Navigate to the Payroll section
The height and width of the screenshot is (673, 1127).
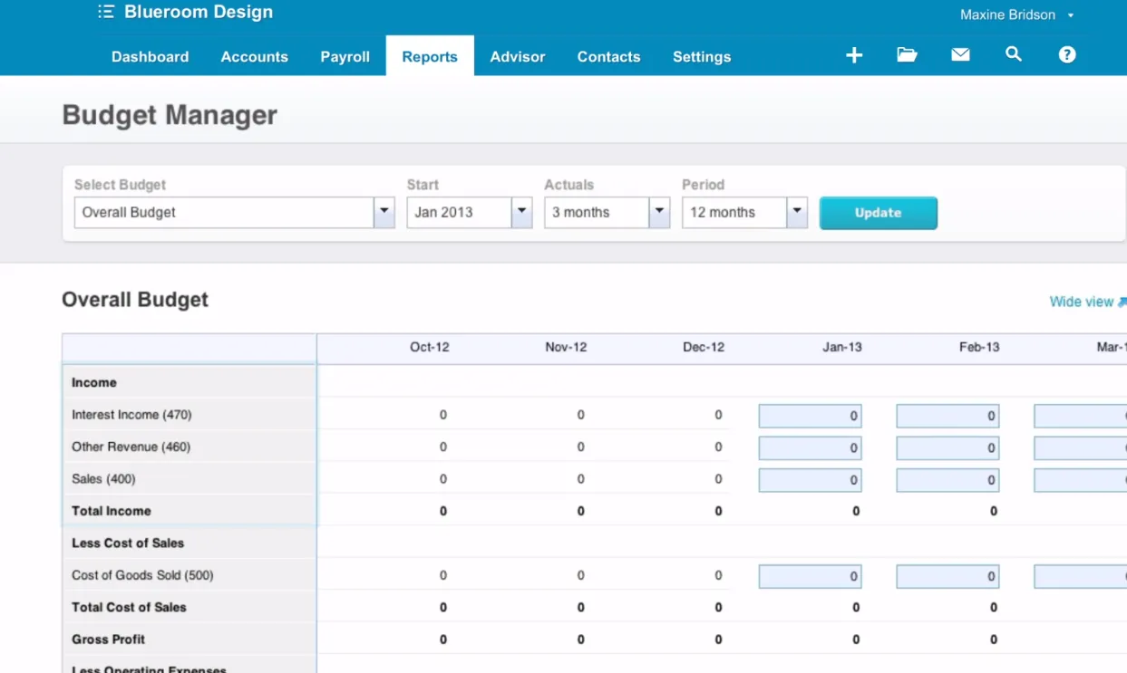[x=345, y=56]
